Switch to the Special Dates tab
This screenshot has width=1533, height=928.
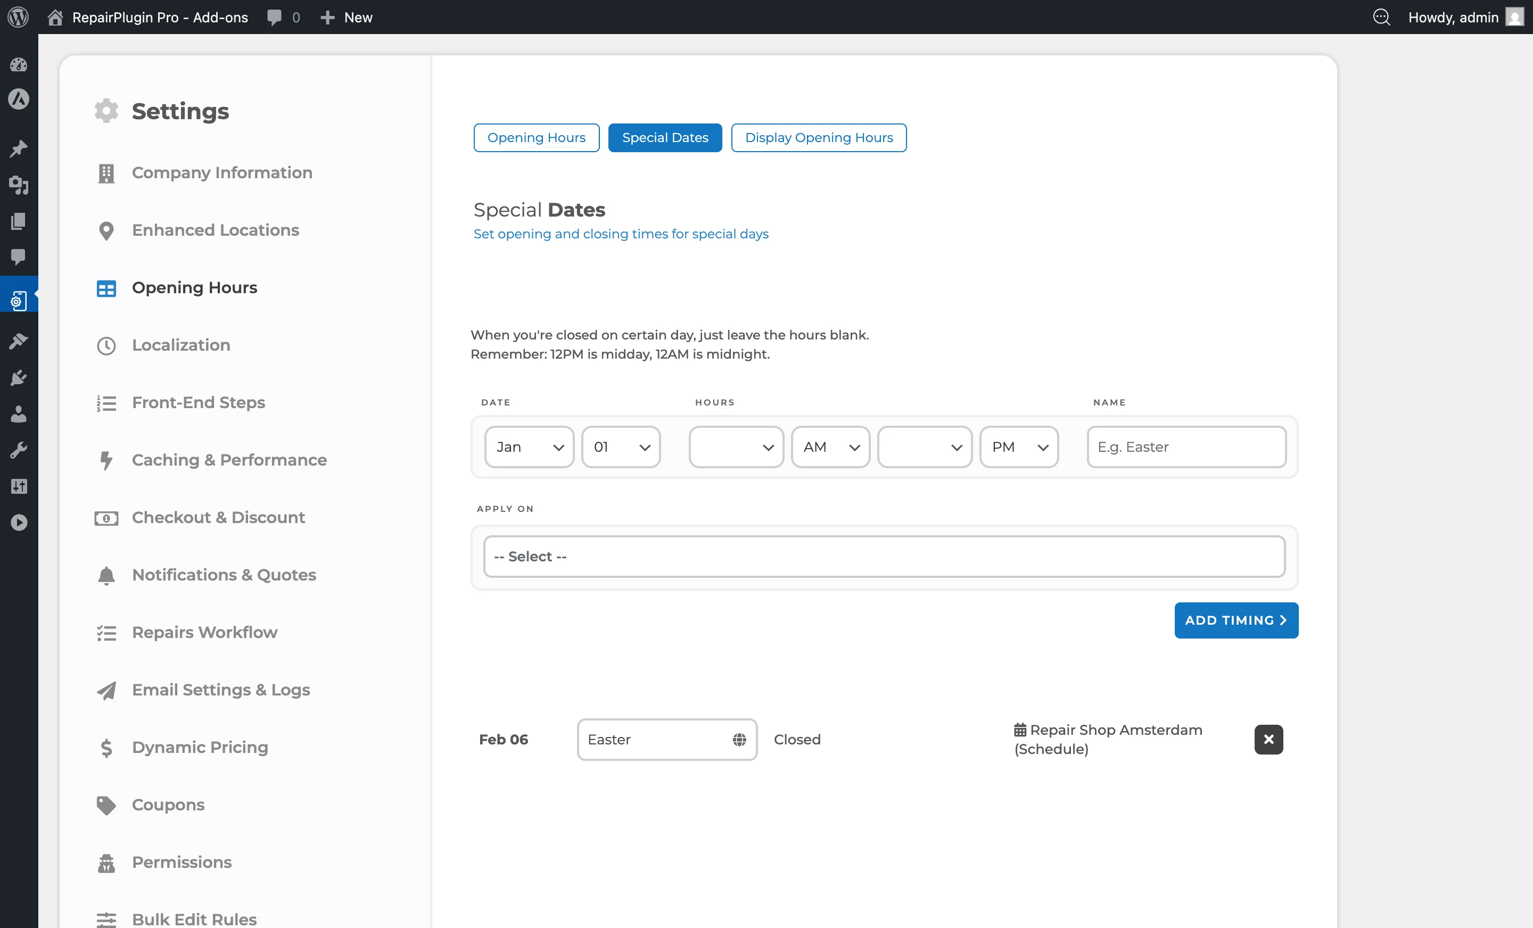click(x=665, y=137)
